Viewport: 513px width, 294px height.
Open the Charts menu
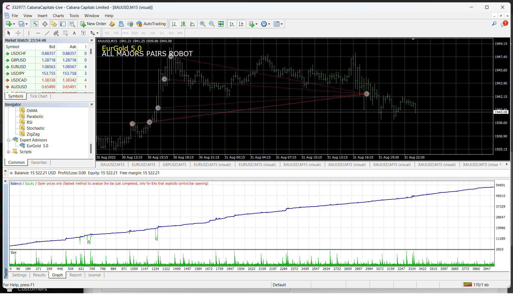click(58, 16)
